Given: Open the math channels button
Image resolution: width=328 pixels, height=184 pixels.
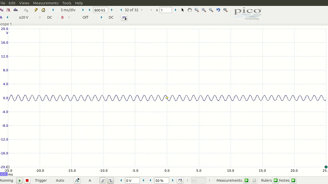Looking at the screenshot, I should (x=124, y=18).
